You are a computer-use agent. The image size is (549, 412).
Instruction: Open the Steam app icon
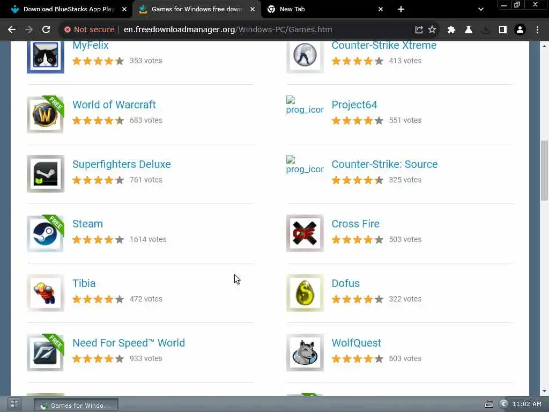point(46,233)
